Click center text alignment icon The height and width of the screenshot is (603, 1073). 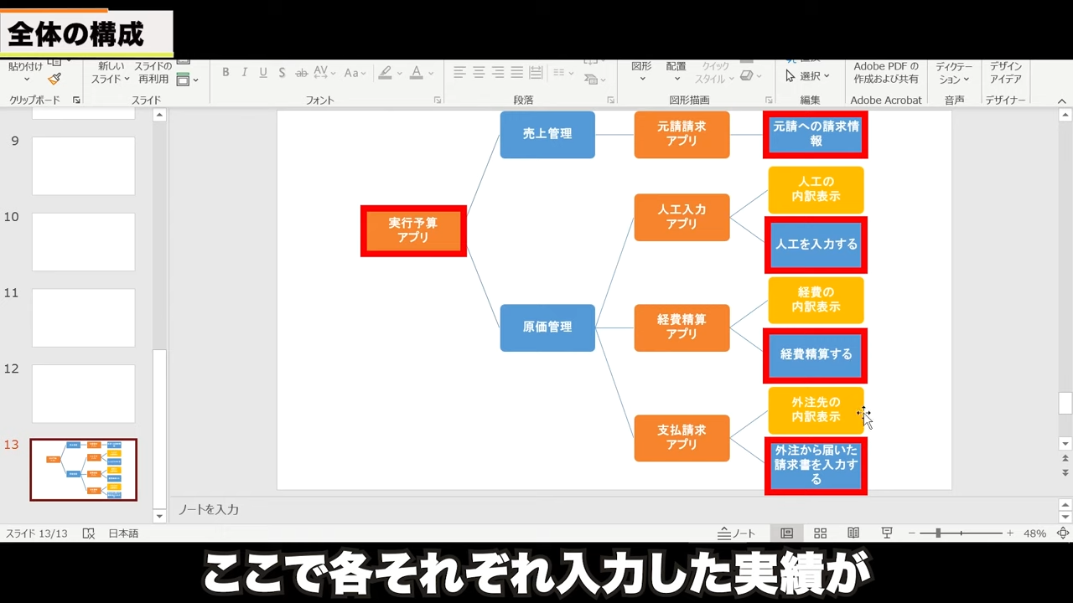tap(479, 73)
